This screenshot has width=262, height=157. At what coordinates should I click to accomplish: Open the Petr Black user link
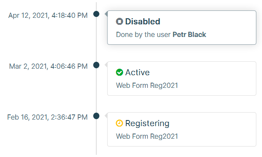[189, 34]
